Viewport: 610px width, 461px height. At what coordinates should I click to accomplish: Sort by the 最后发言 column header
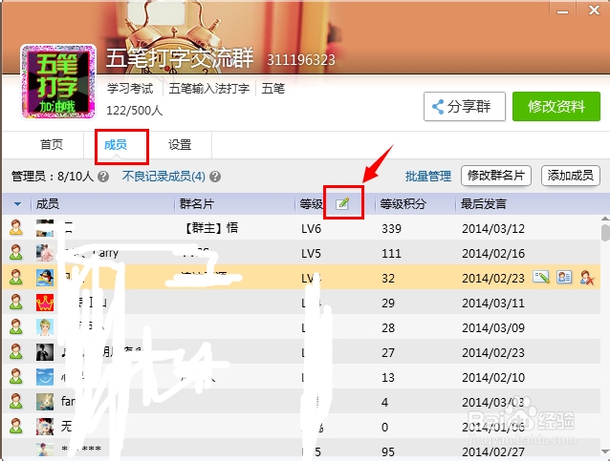pyautogui.click(x=484, y=204)
